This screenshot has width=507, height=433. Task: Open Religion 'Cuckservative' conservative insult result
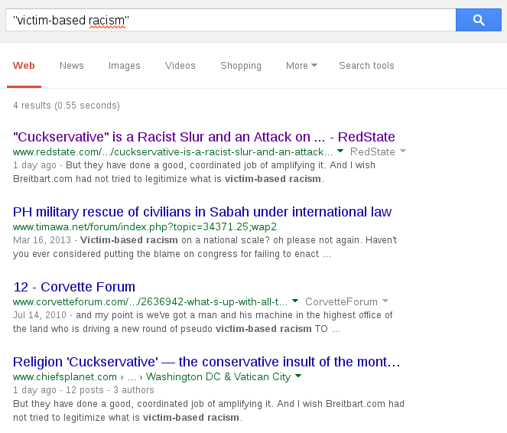pos(206,362)
